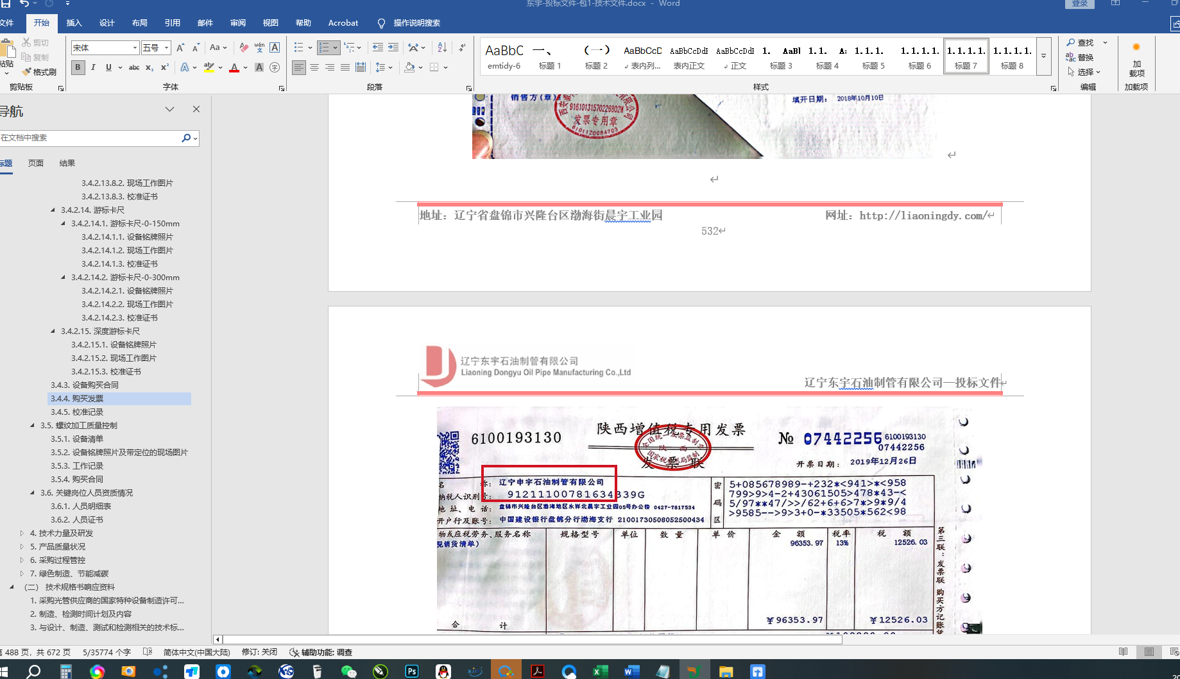
Task: Toggle left paragraph alignment
Action: click(x=299, y=67)
